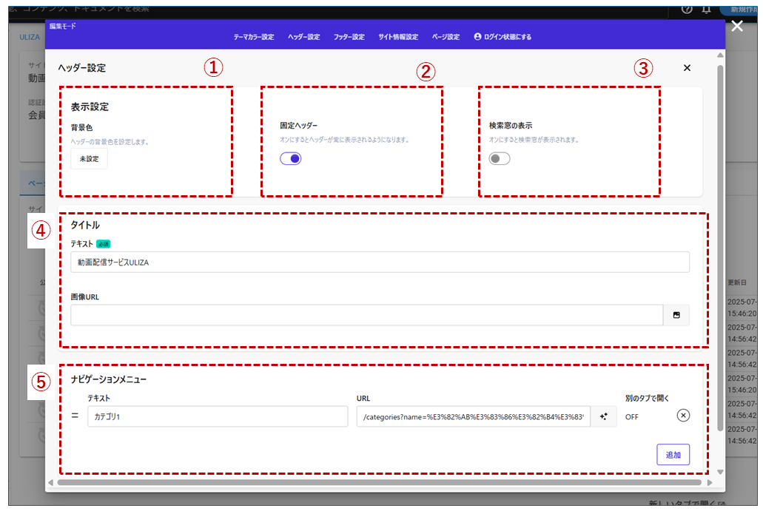This screenshot has height=511, width=763.
Task: Remove the カテゴリ1 navigation row
Action: pyautogui.click(x=683, y=416)
